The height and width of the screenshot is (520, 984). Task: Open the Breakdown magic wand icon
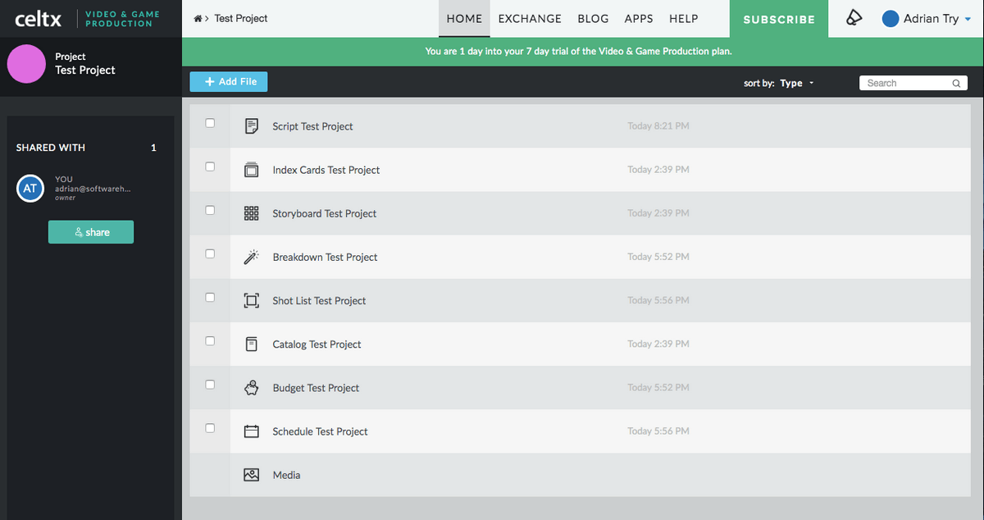click(252, 257)
